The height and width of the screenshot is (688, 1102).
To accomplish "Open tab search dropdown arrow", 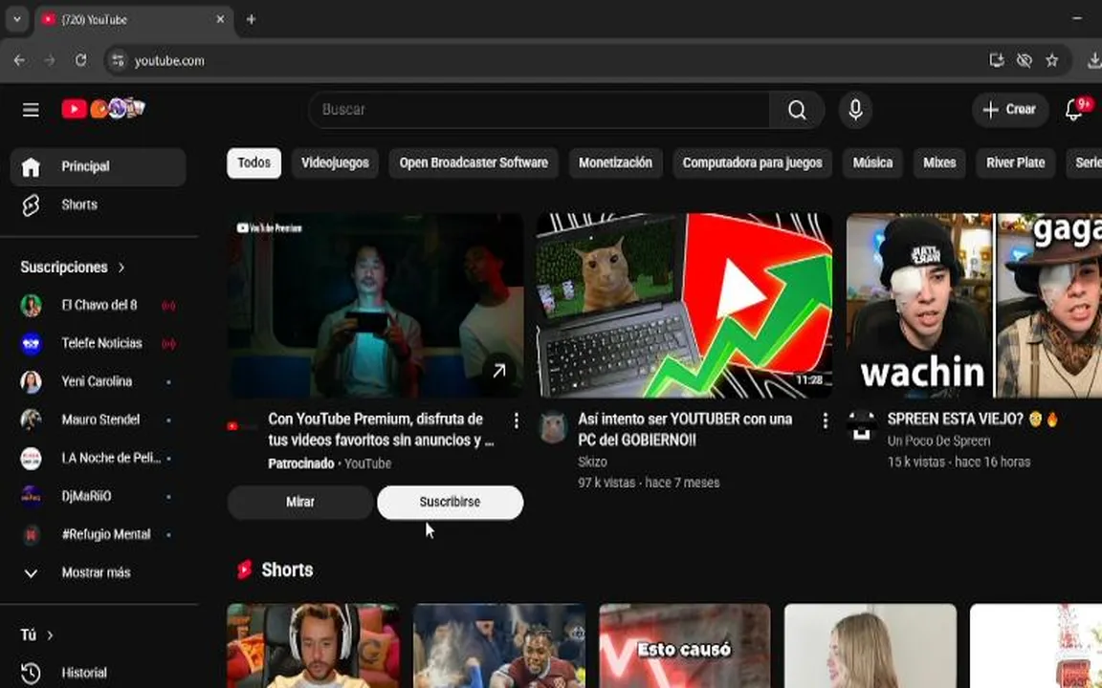I will (x=17, y=20).
